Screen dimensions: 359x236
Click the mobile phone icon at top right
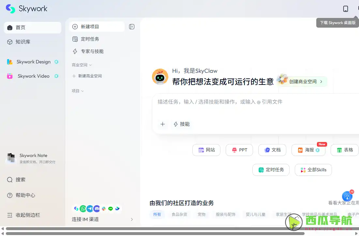click(346, 9)
